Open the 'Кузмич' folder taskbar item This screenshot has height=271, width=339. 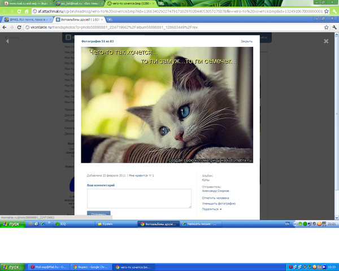116,224
